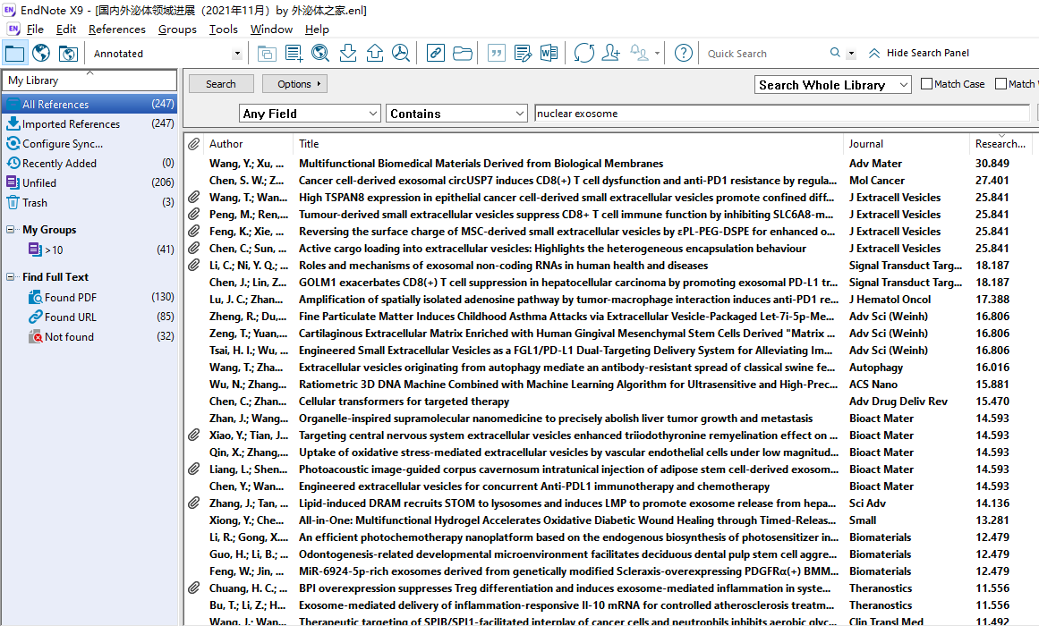The width and height of the screenshot is (1039, 626).
Task: Select the Imported References group
Action: (x=89, y=124)
